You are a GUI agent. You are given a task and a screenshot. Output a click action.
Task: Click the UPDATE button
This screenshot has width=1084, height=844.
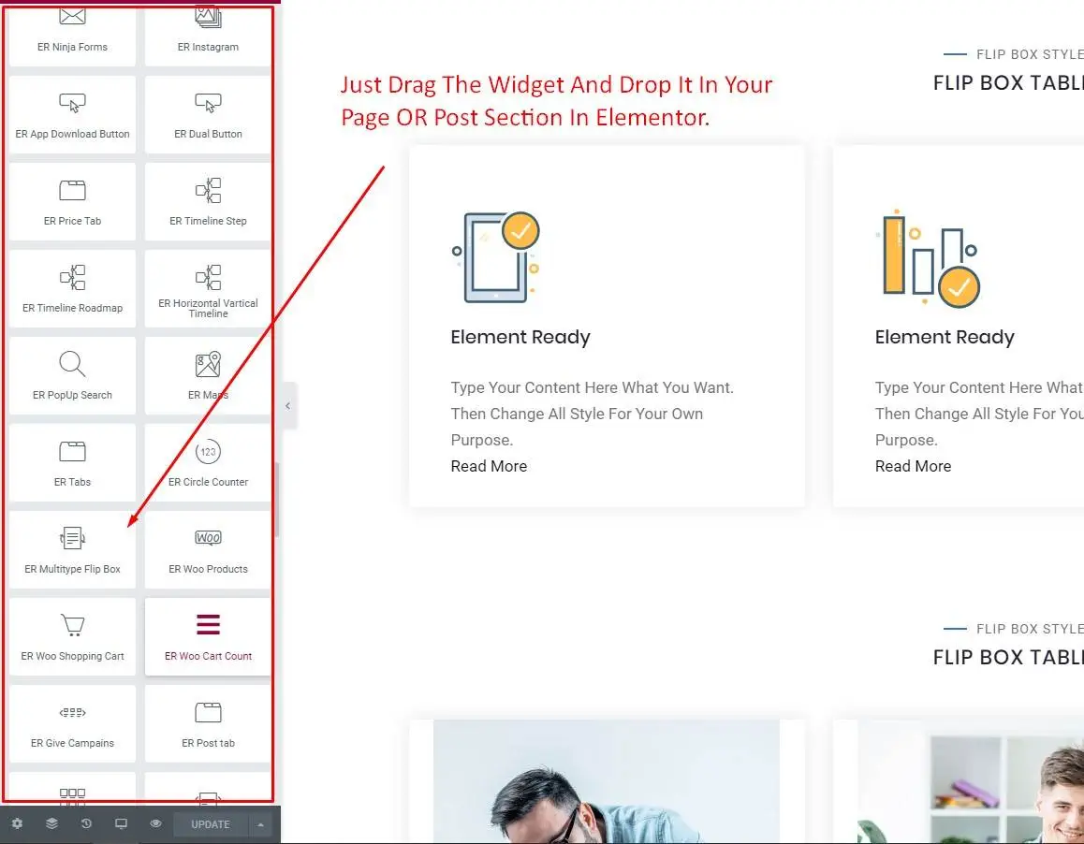coord(211,824)
